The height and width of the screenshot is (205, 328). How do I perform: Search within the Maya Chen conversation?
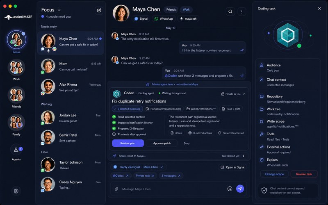point(230,12)
